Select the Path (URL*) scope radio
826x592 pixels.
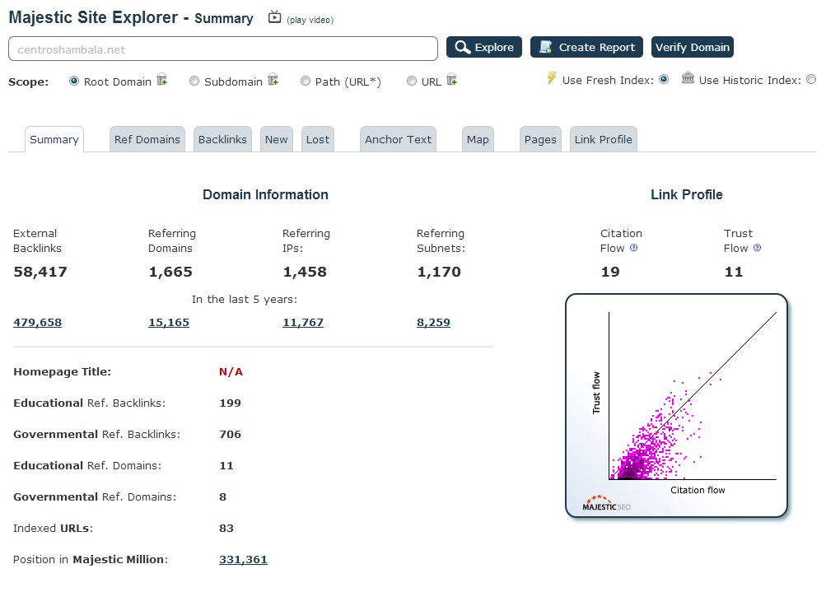tap(306, 82)
